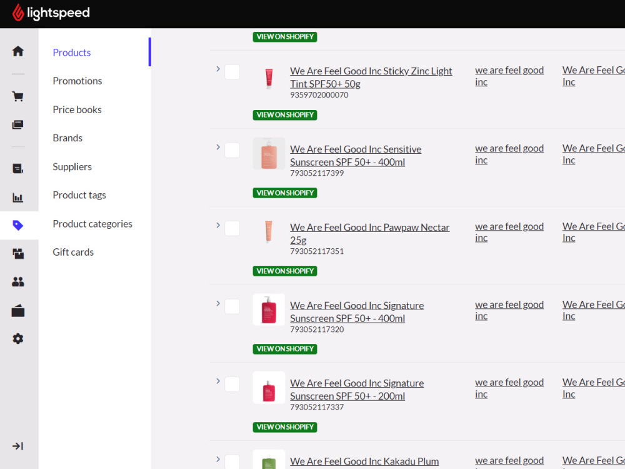Open Product tags menu item

point(79,195)
